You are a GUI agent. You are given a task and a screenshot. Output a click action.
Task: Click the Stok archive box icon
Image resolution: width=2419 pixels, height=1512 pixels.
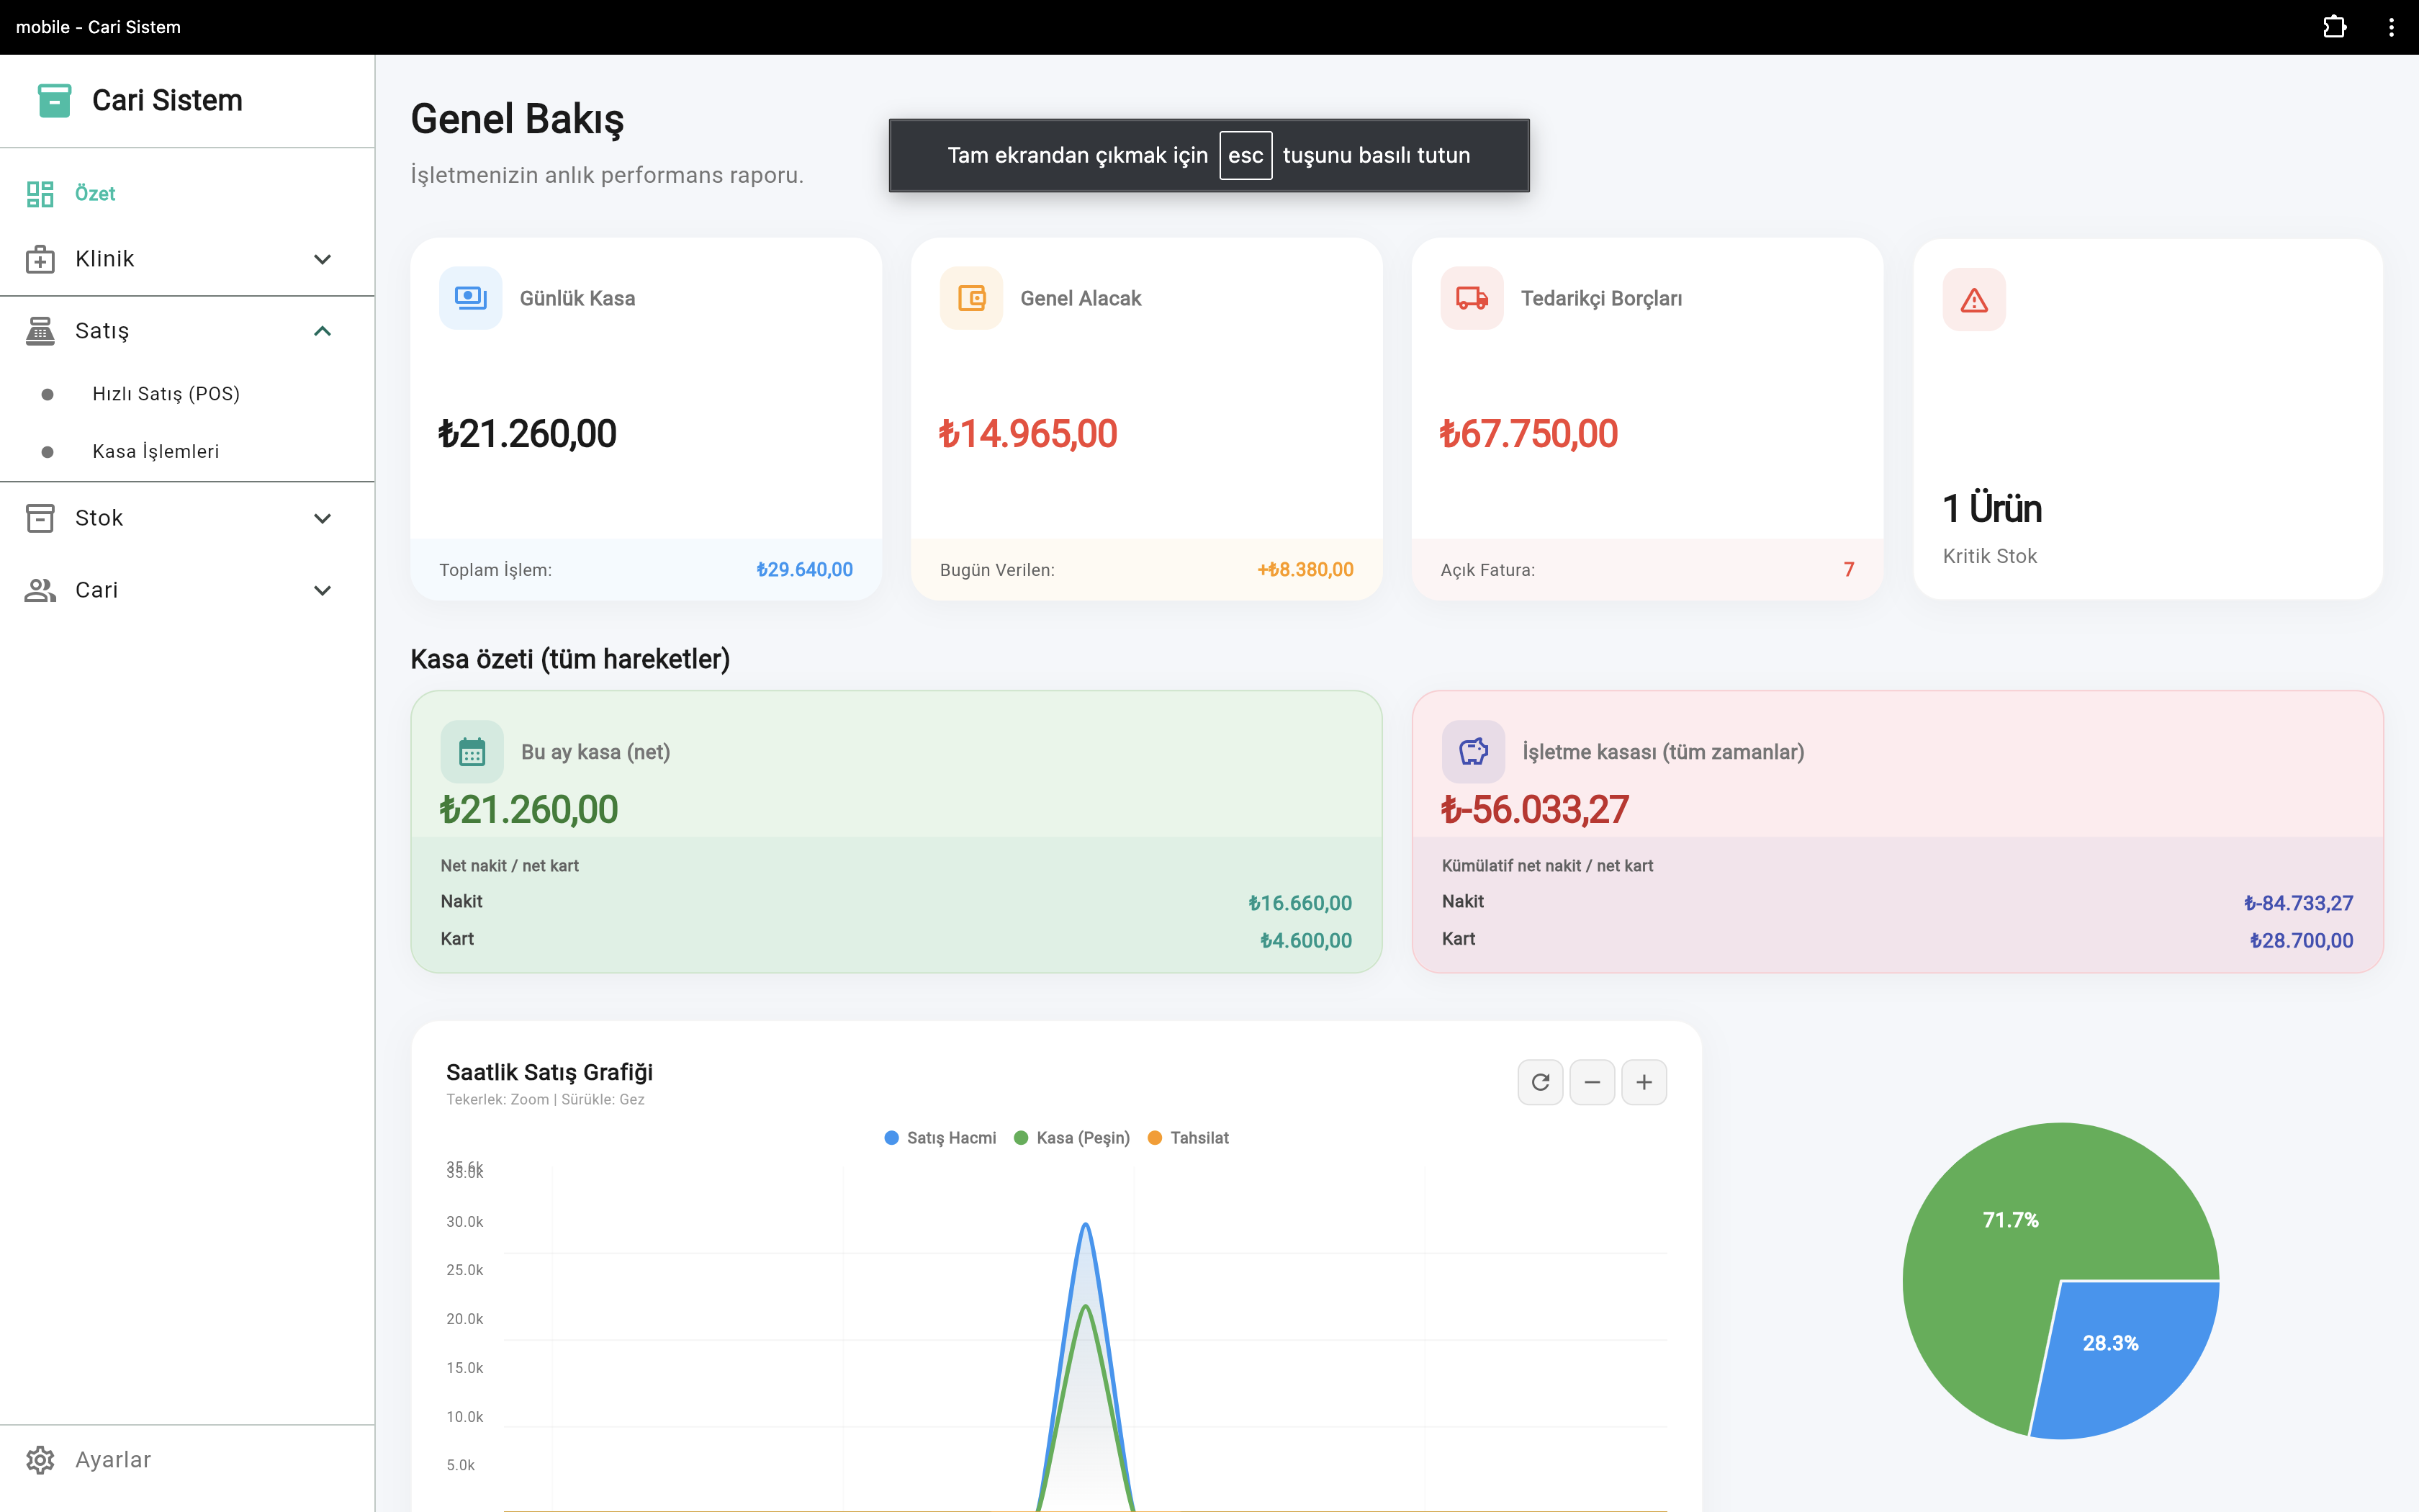40,518
